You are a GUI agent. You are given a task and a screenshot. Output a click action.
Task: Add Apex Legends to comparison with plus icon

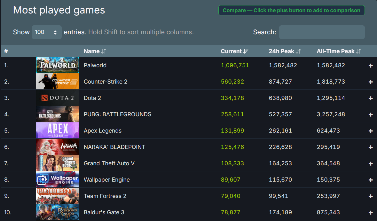point(371,131)
